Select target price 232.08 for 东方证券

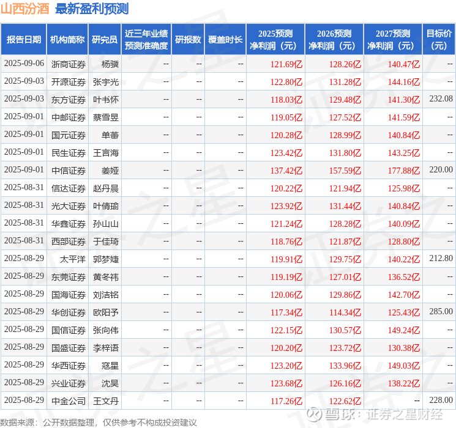[x=441, y=99]
